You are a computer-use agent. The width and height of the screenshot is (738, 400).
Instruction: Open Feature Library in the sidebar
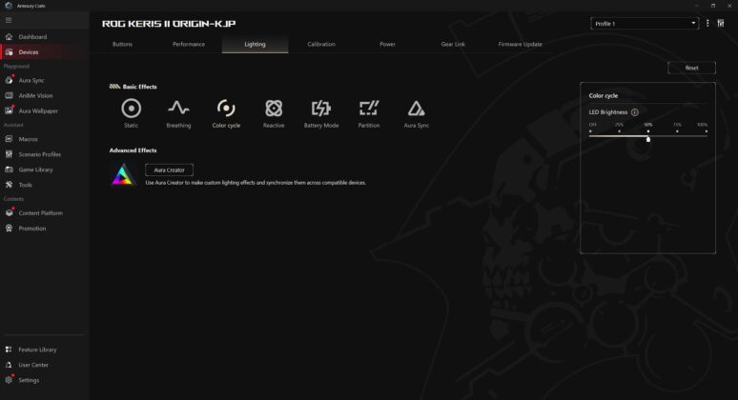tap(44, 350)
